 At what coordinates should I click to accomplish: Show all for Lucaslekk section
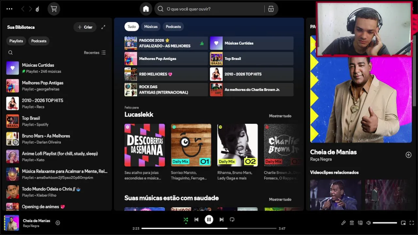pyautogui.click(x=280, y=116)
